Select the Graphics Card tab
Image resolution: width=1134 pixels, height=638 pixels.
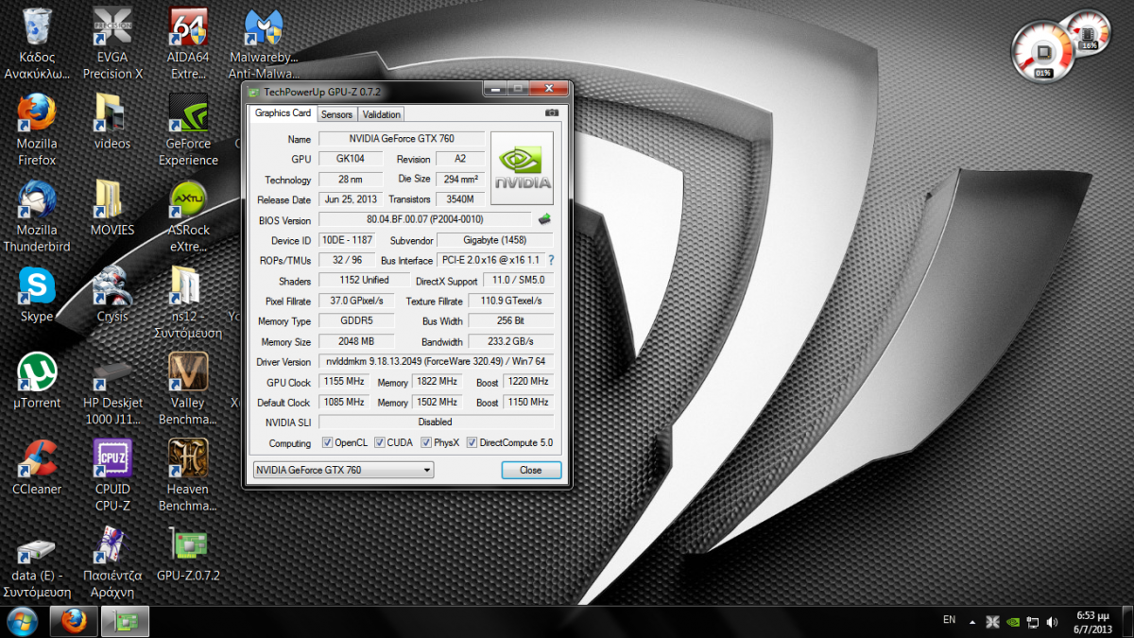(283, 113)
